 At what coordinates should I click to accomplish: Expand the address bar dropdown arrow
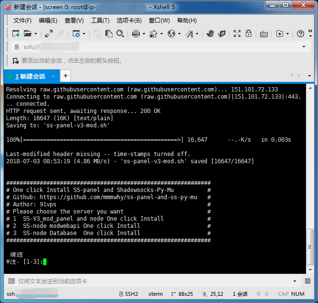(x=304, y=47)
